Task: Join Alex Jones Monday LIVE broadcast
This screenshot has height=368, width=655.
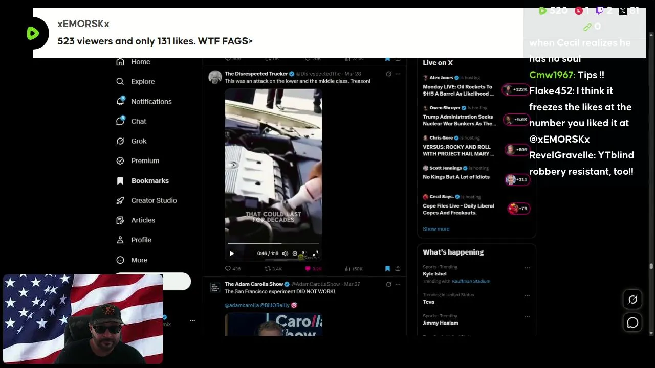Action: (476, 87)
